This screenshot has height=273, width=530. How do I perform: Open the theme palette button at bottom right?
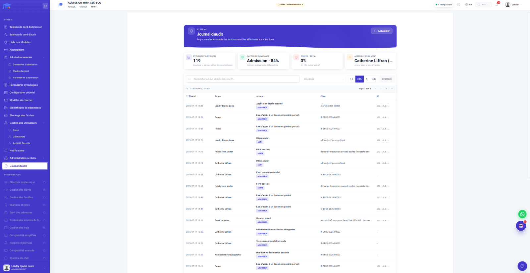point(522,266)
